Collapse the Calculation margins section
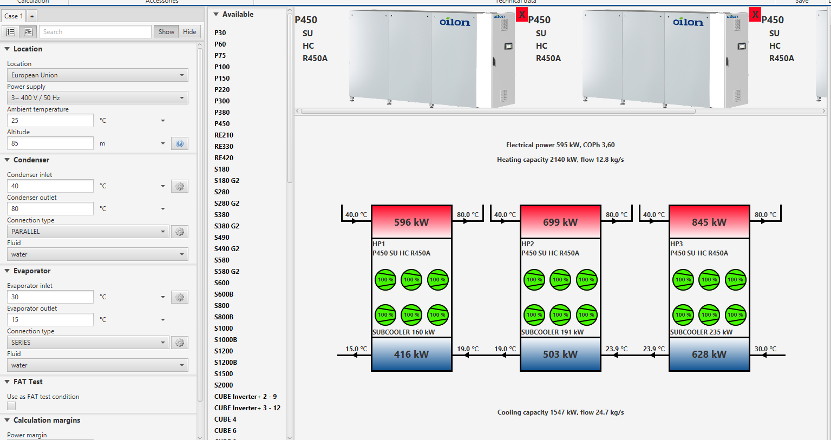 tap(7, 420)
